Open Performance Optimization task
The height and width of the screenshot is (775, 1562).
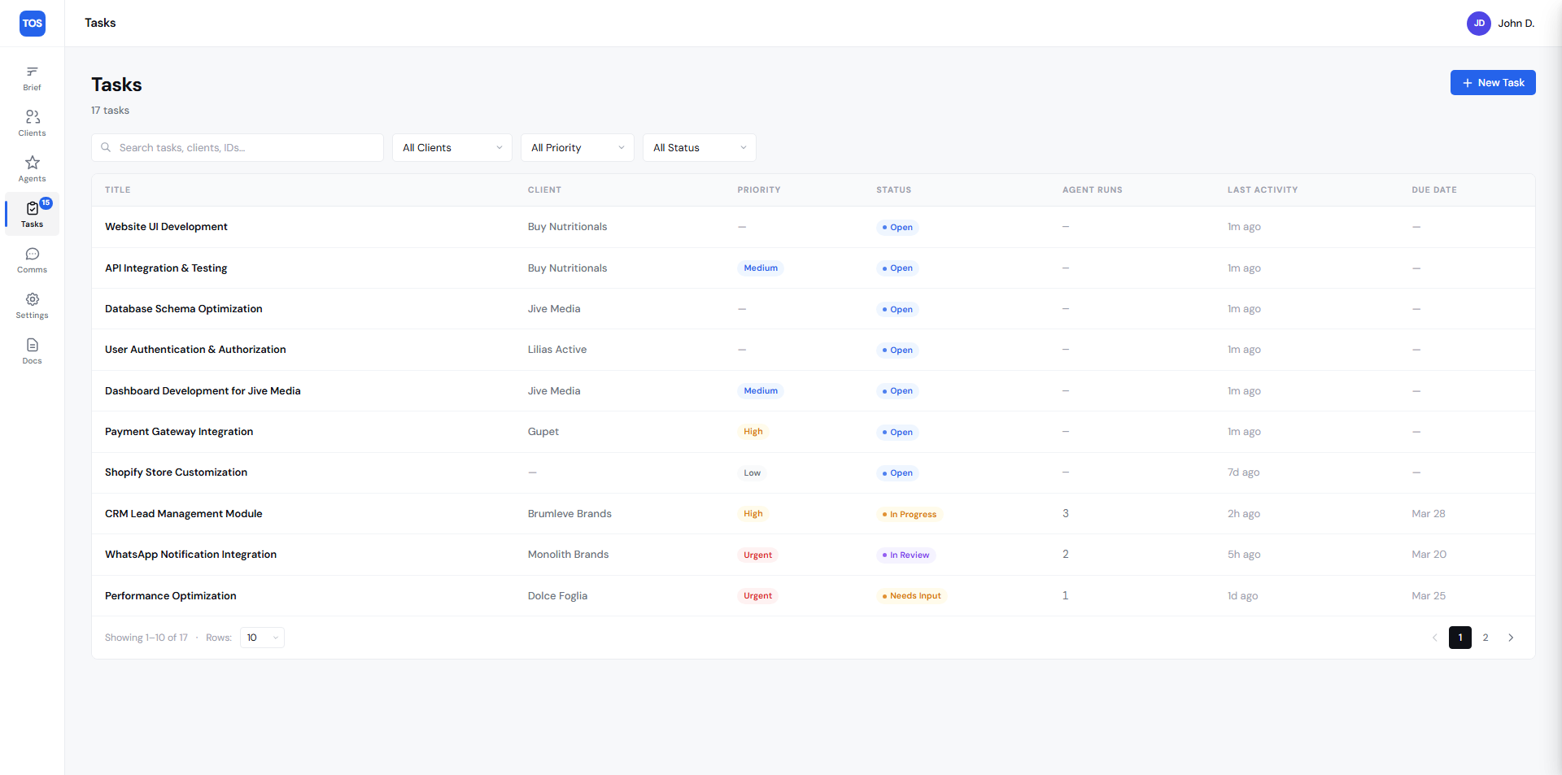171,596
